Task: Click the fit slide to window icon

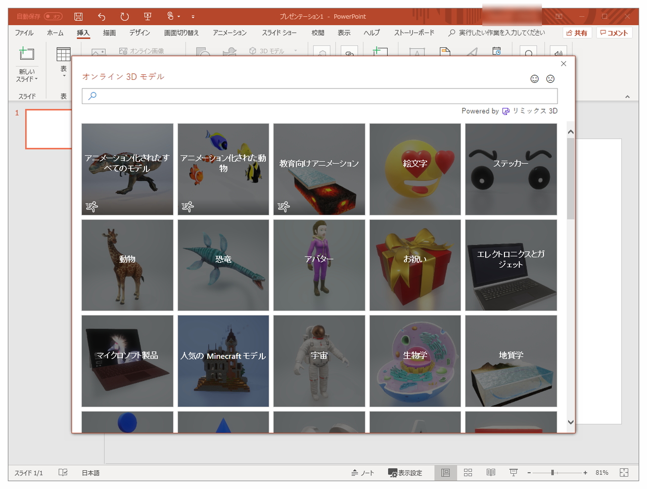Action: point(624,473)
